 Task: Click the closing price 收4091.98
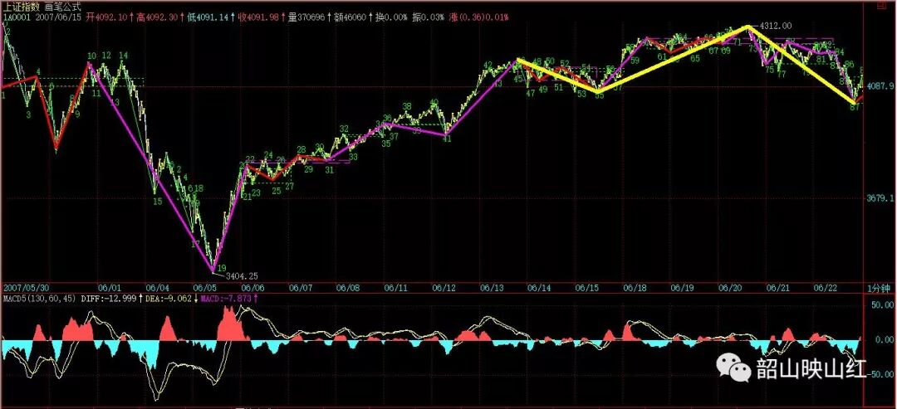(259, 17)
